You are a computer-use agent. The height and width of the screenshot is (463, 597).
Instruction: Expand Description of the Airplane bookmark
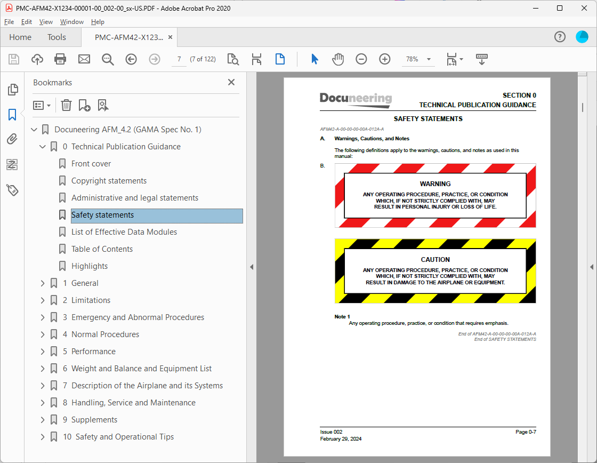[x=43, y=386]
